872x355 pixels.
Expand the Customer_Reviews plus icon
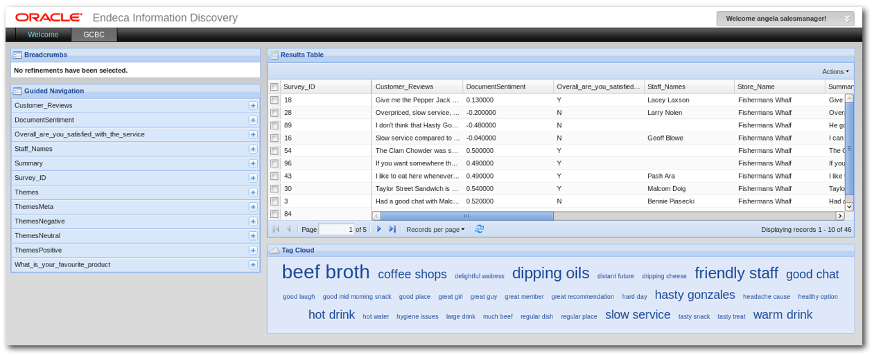pos(253,106)
